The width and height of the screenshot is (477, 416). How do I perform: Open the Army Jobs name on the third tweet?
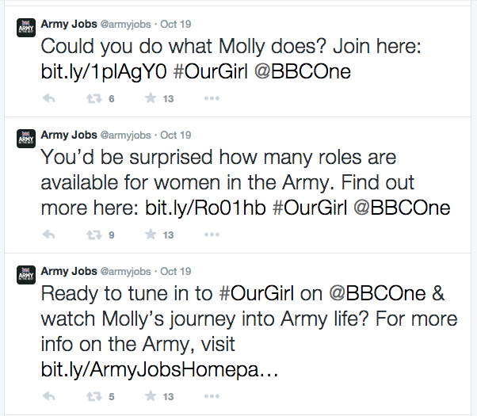pos(66,271)
